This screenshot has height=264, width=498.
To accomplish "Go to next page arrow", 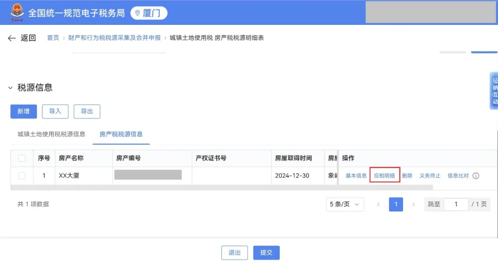I will (x=414, y=204).
